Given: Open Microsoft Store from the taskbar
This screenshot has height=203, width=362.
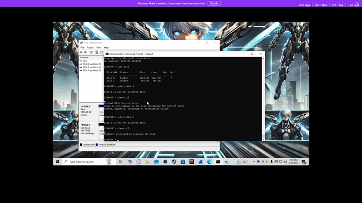Looking at the screenshot, I should click(183, 162).
